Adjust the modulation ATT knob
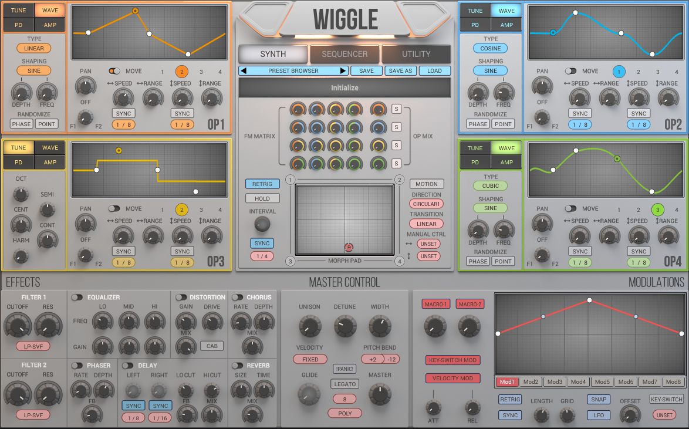Screen dimensions: 689x429 [433, 407]
